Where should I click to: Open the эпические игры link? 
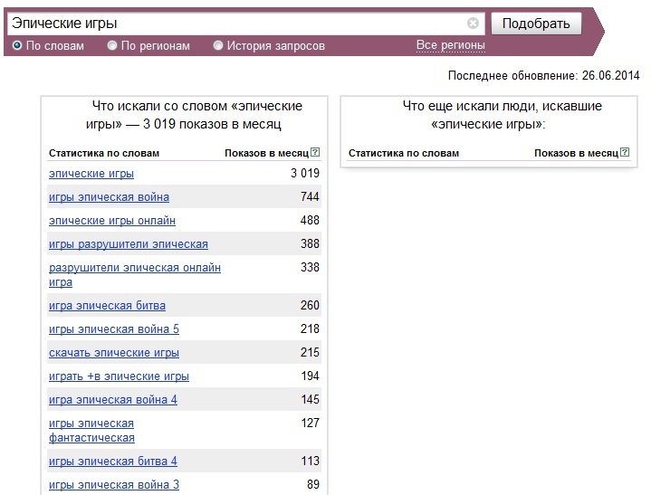coord(91,174)
